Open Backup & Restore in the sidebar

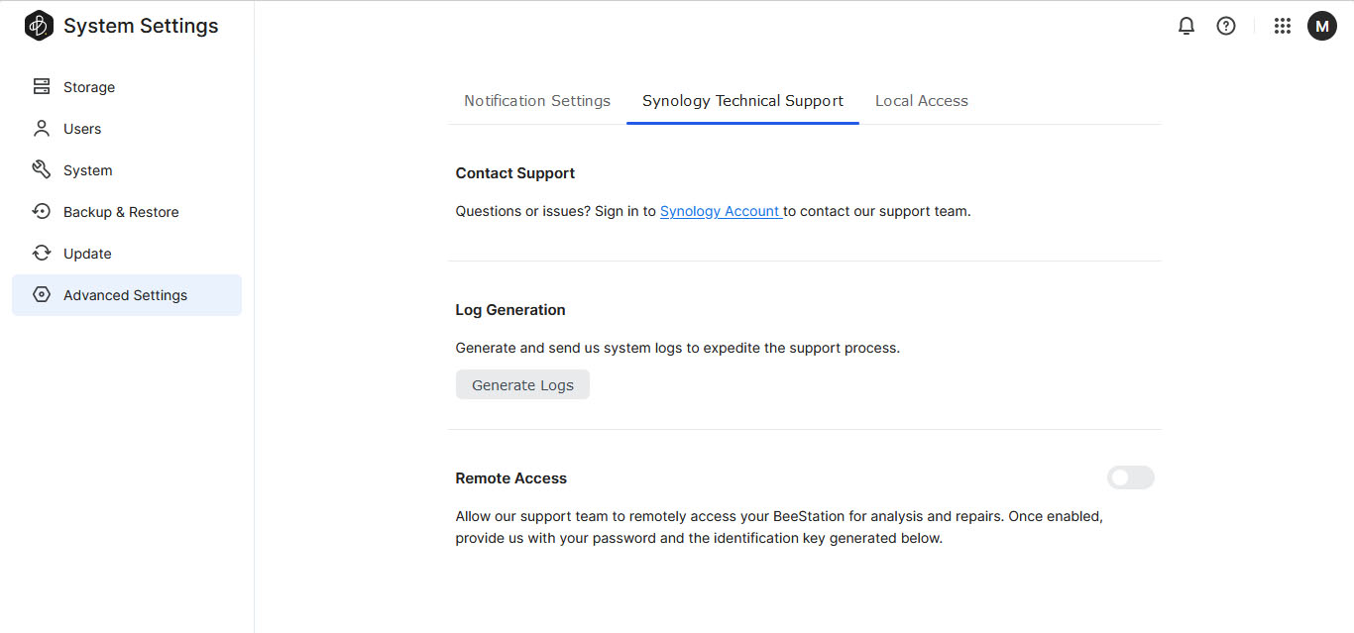click(121, 212)
